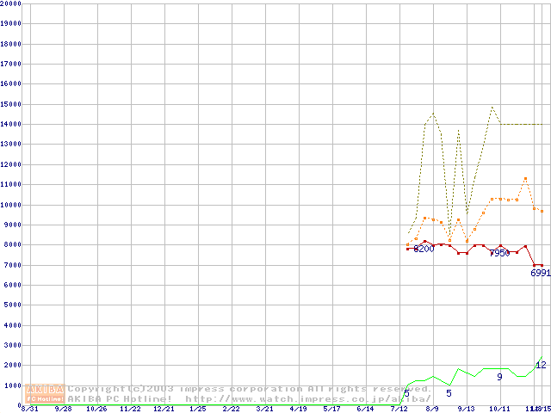The height and width of the screenshot is (413, 551).
Task: Click the 17000 y-axis label
Action: click(11, 64)
